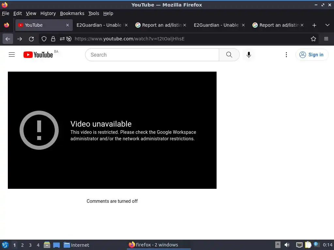Switch to workspace 4
The image size is (334, 250).
[38, 245]
